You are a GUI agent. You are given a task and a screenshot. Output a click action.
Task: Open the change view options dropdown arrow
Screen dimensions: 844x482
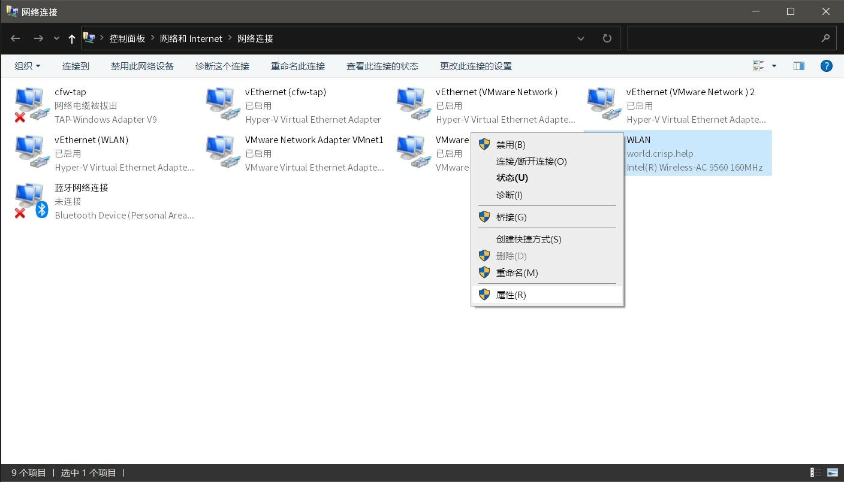(x=774, y=66)
